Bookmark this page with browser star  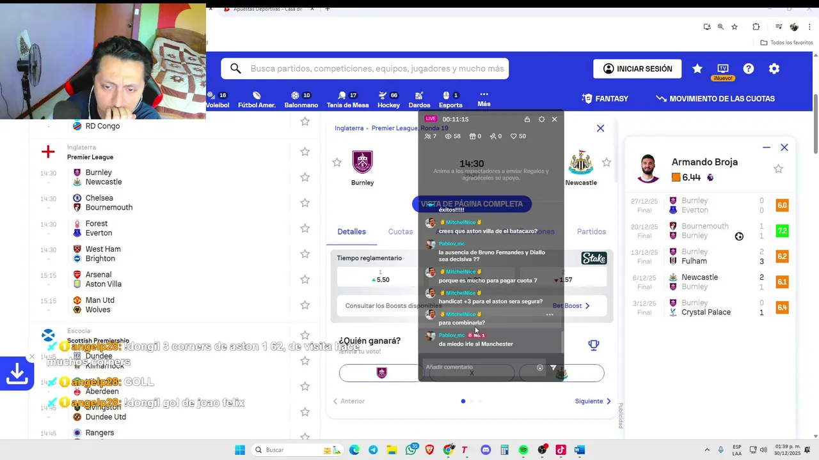[x=735, y=27]
